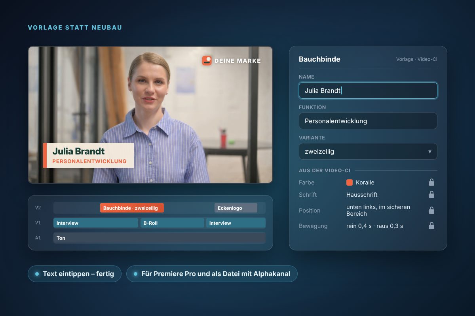The image size is (475, 316).
Task: Click the Name input field with Julia Brandt
Action: coord(368,90)
